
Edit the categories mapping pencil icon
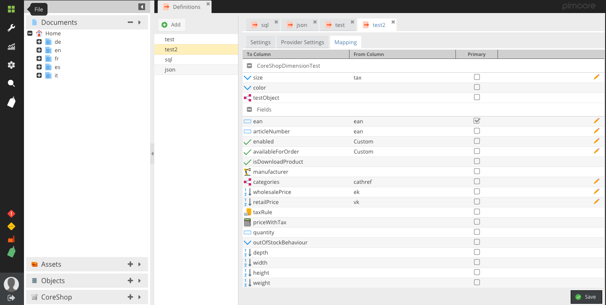pyautogui.click(x=596, y=181)
